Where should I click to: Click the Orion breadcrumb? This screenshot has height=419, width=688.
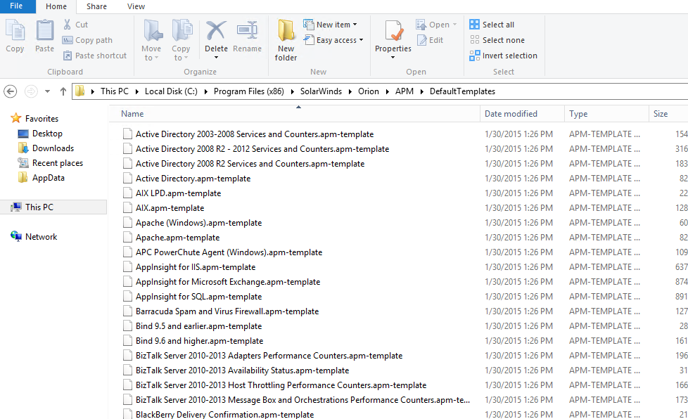(368, 91)
